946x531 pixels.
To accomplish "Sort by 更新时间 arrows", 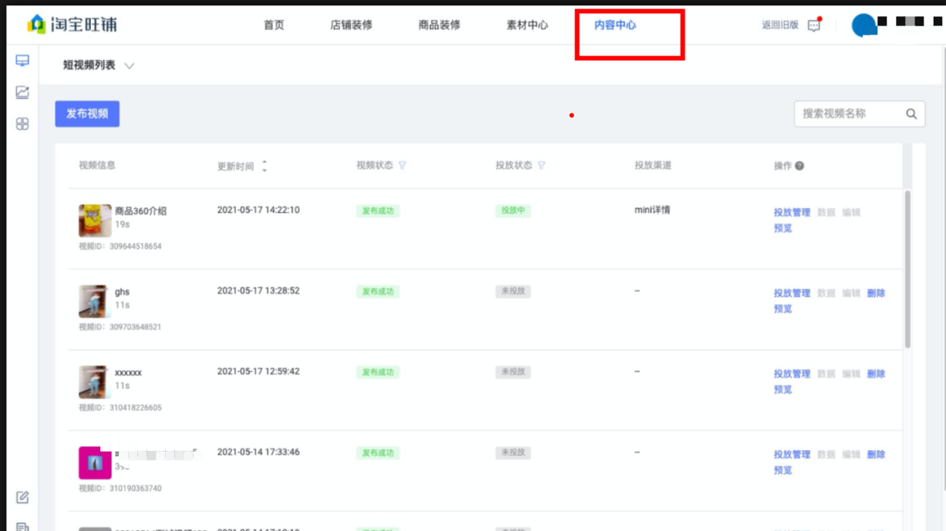I will (264, 166).
